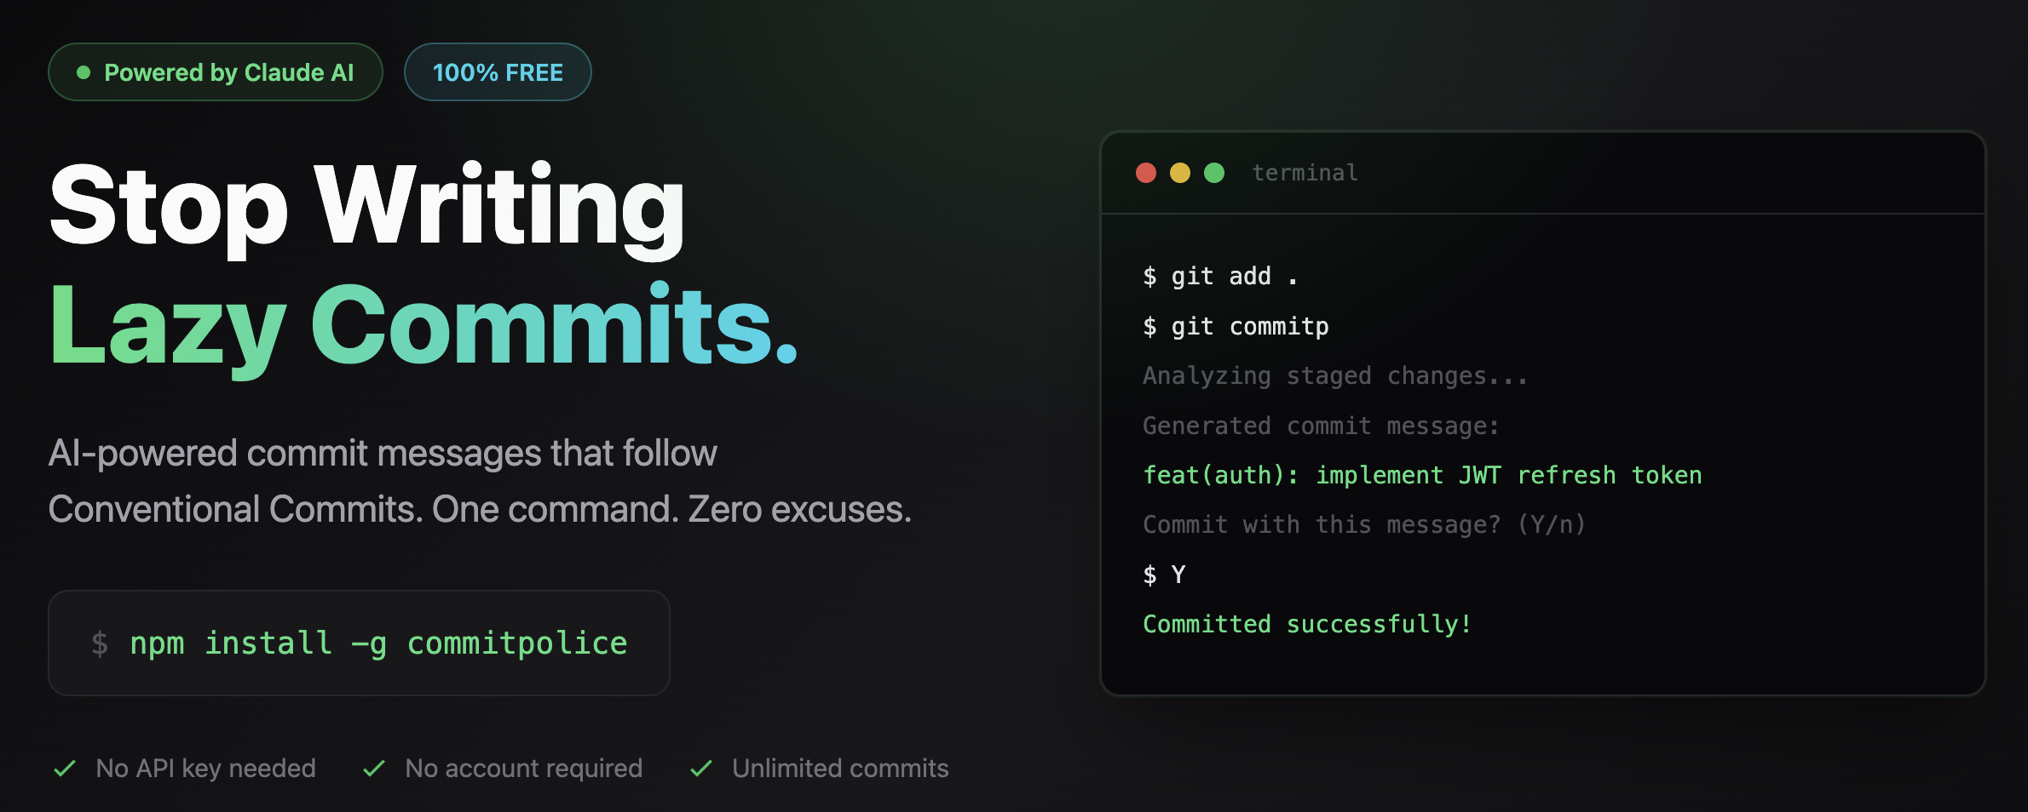This screenshot has height=812, width=2028.
Task: Click the checkmark beside No API key needed
Action: [64, 768]
